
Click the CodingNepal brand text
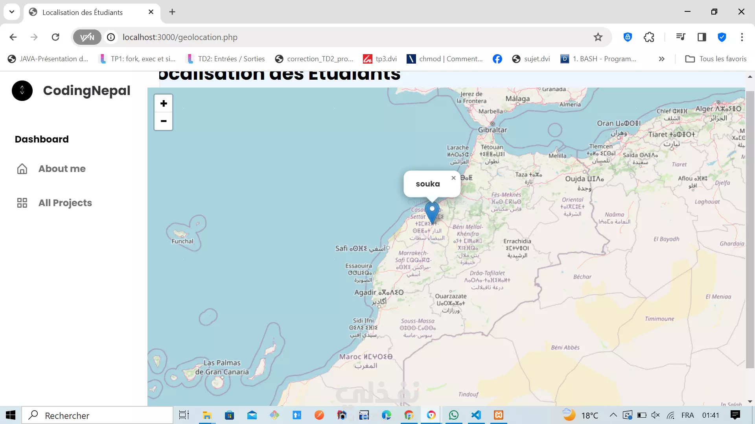[x=87, y=91]
